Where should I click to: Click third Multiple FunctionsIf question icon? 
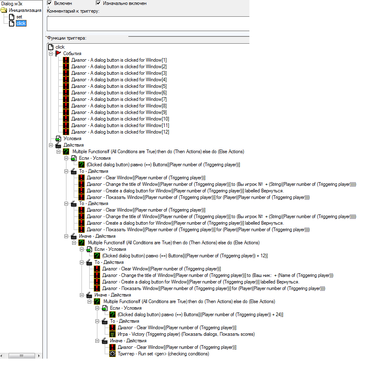[x=97, y=301]
